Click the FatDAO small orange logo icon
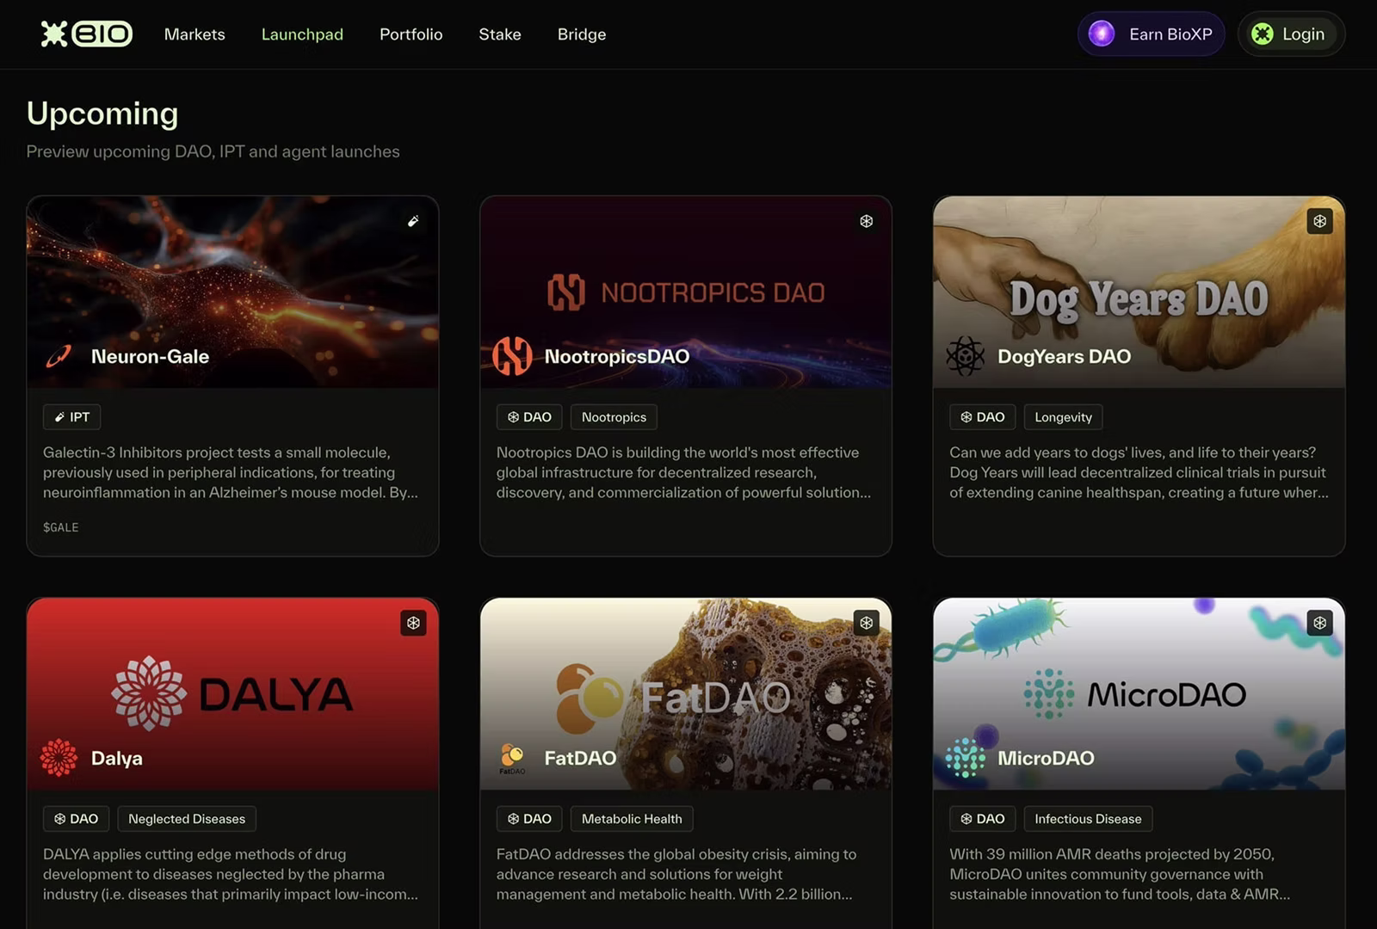Screen dimensions: 1377x929 click(x=512, y=756)
